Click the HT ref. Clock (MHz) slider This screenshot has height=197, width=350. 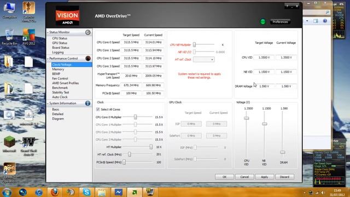coord(130,154)
